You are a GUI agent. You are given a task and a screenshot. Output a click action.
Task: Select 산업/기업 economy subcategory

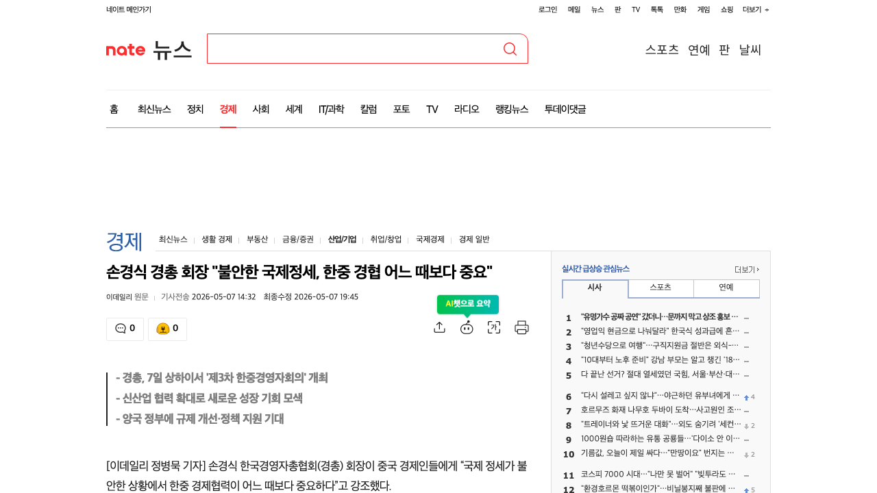coord(342,240)
